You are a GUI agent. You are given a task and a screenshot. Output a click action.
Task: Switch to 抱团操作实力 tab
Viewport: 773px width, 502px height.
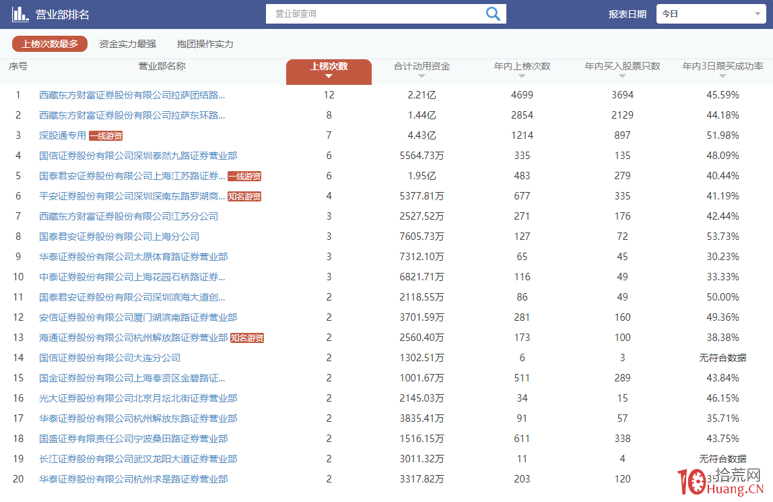tap(205, 44)
